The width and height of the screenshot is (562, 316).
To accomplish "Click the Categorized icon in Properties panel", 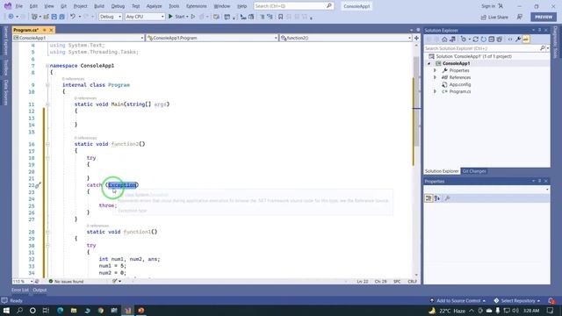I will (x=429, y=198).
